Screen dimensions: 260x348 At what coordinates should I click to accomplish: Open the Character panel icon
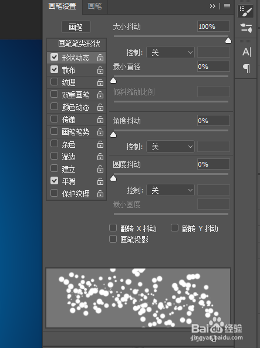247,52
